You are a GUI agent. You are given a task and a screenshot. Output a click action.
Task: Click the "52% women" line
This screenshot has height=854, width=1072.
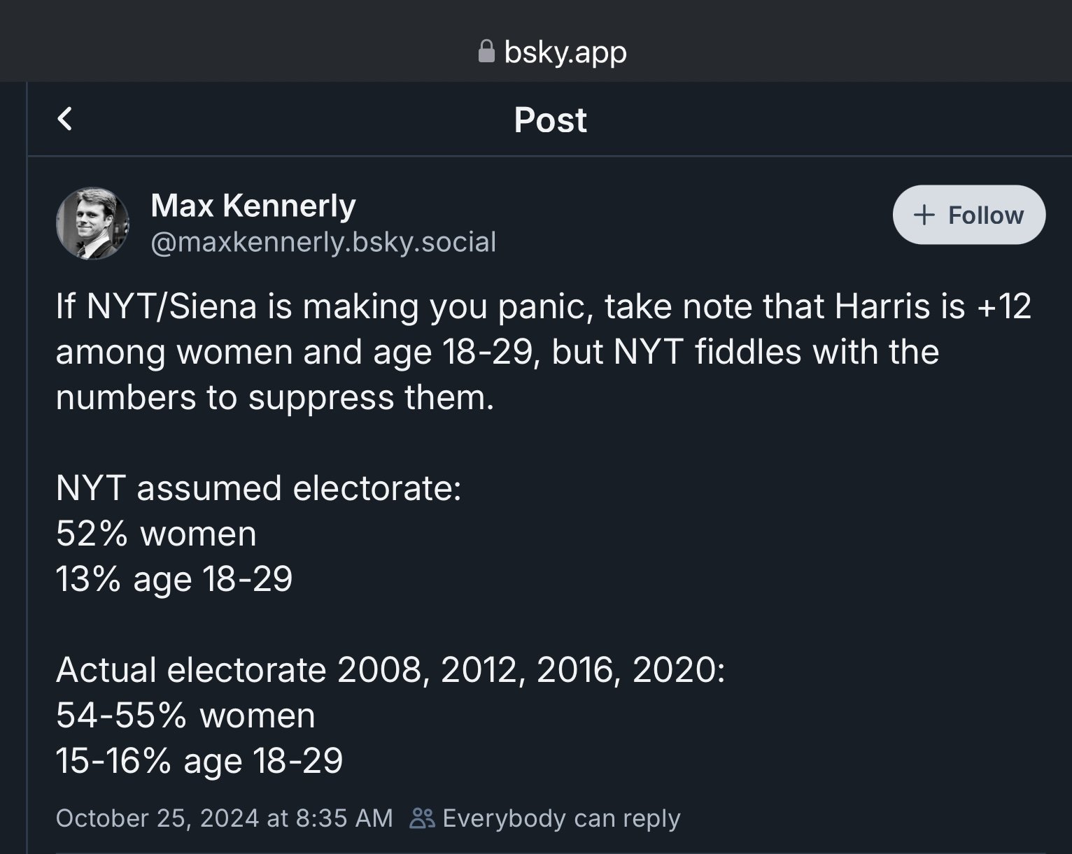156,534
